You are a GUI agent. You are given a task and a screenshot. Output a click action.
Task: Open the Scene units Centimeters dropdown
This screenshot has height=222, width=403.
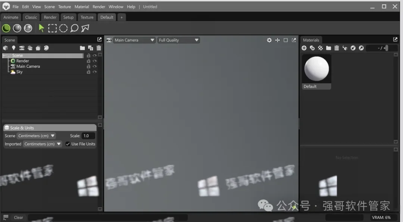click(36, 136)
